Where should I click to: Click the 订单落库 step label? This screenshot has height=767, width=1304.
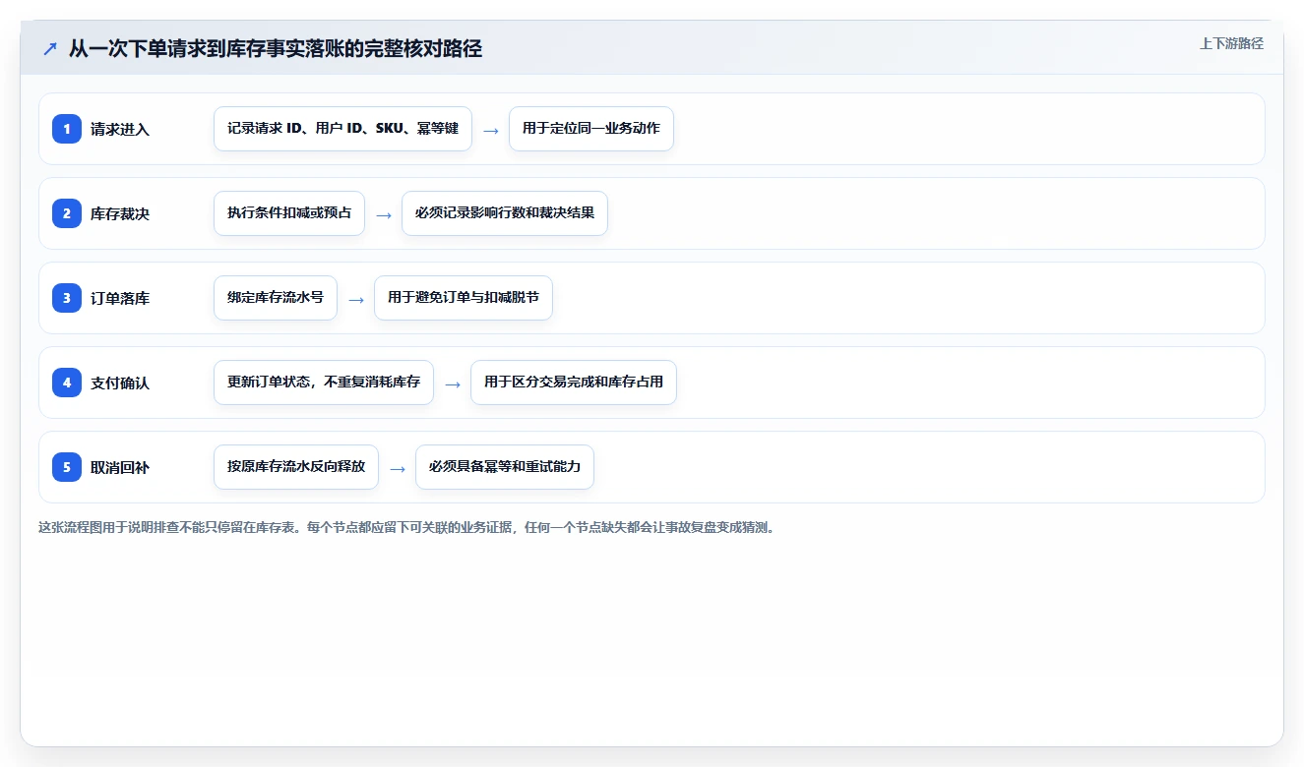pyautogui.click(x=120, y=298)
